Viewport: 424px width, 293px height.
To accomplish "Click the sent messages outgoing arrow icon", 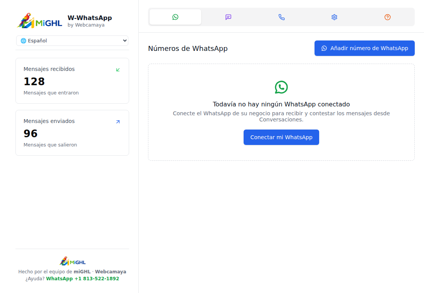I will coord(118,122).
